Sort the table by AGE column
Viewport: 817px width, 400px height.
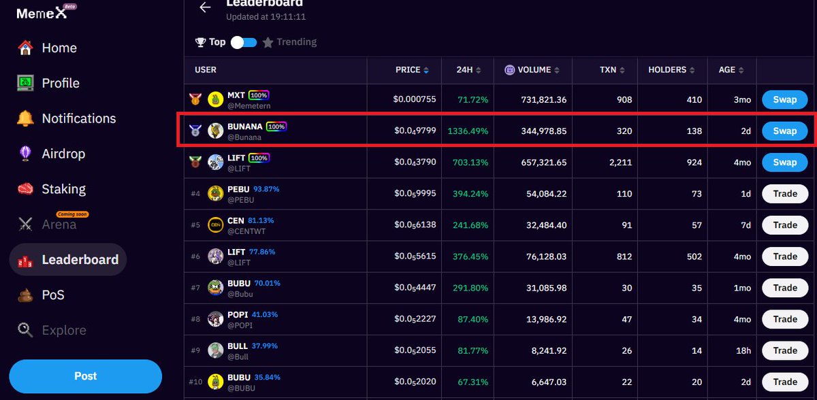tap(731, 70)
